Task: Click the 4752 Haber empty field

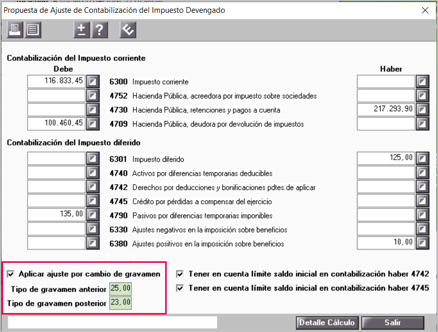Action: (386, 96)
